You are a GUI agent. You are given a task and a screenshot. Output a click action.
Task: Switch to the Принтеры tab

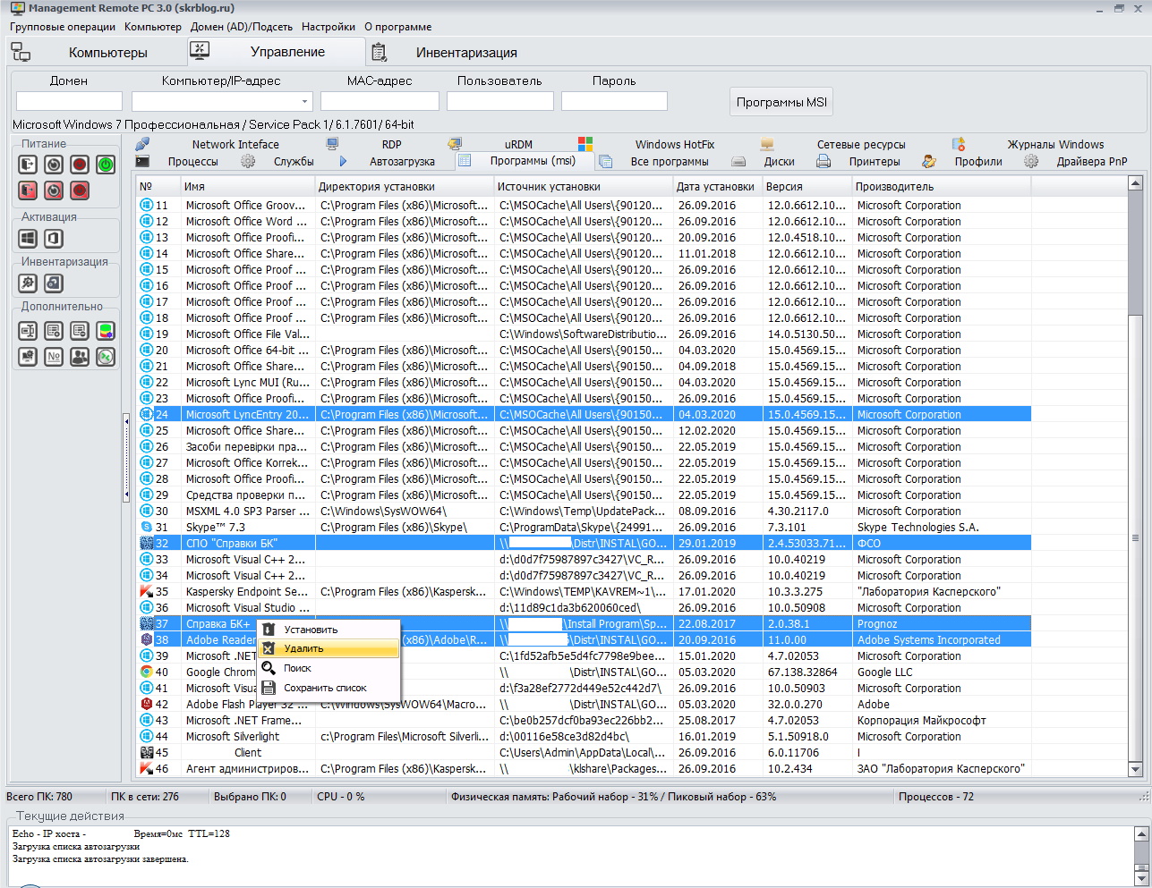point(875,162)
